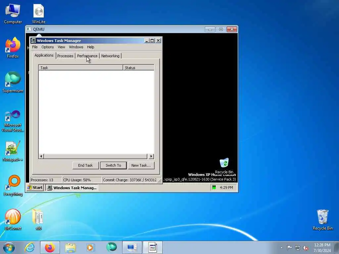This screenshot has height=254, width=339.
Task: Click the task list left scroll arrow
Action: coord(41,156)
